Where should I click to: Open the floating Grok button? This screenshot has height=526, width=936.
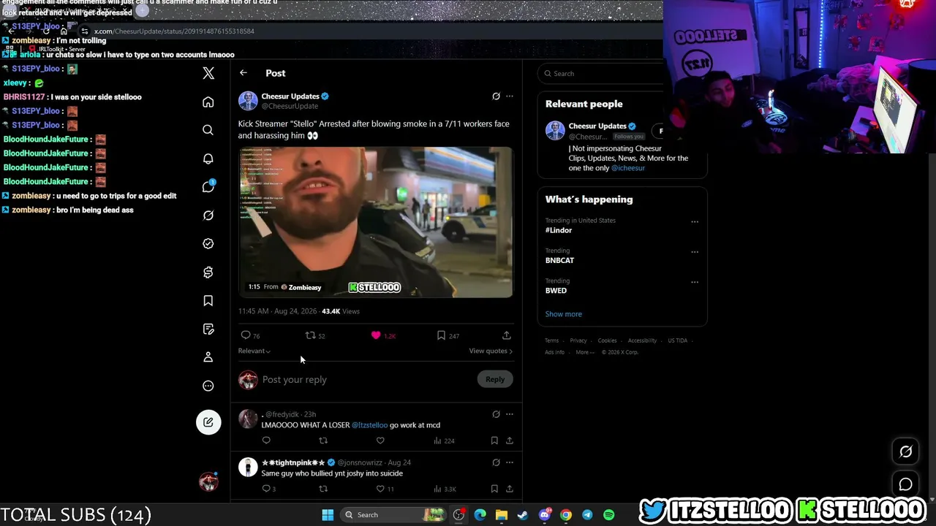905,452
